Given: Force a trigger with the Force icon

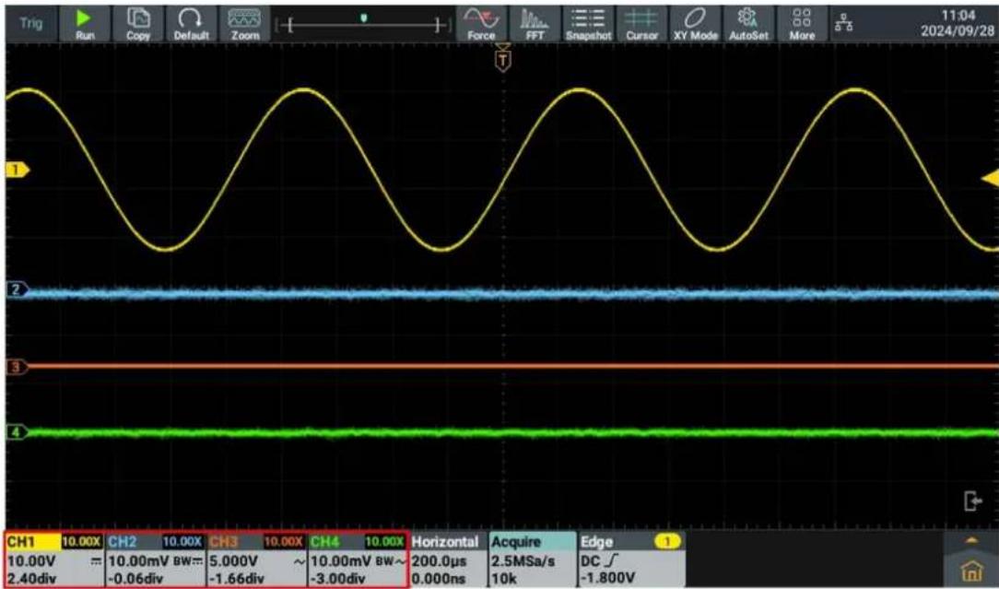Looking at the screenshot, I should coord(481,24).
